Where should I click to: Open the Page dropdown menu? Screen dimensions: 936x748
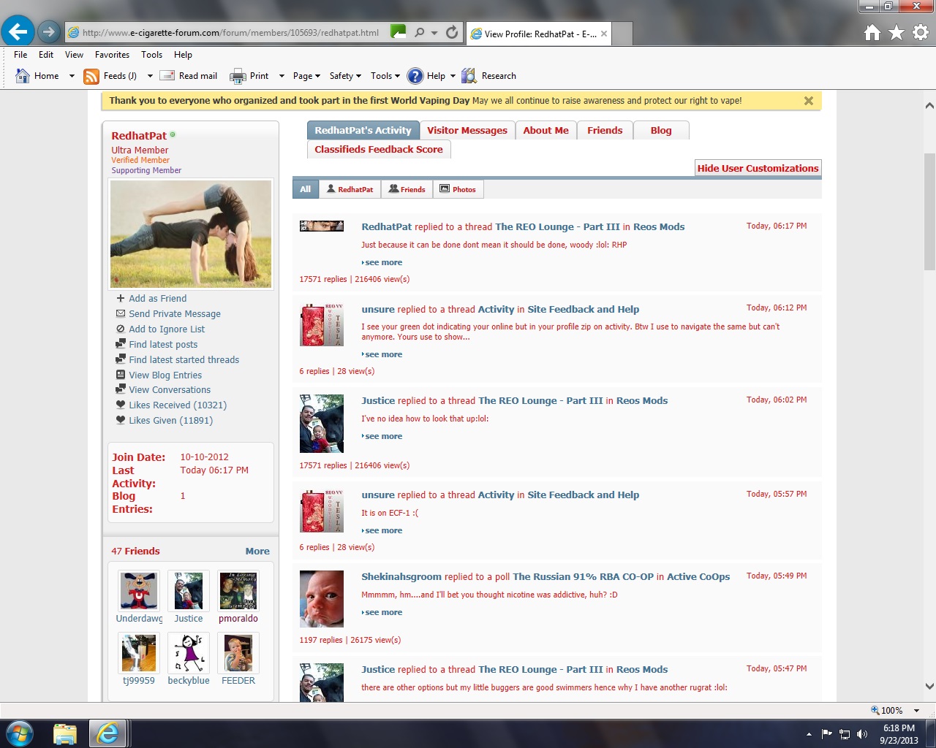pos(306,76)
